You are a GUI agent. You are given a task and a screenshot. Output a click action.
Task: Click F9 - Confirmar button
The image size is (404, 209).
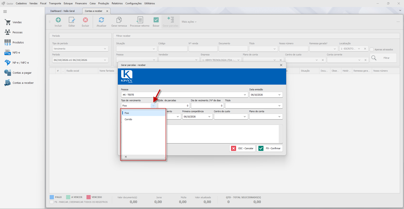tap(270, 148)
